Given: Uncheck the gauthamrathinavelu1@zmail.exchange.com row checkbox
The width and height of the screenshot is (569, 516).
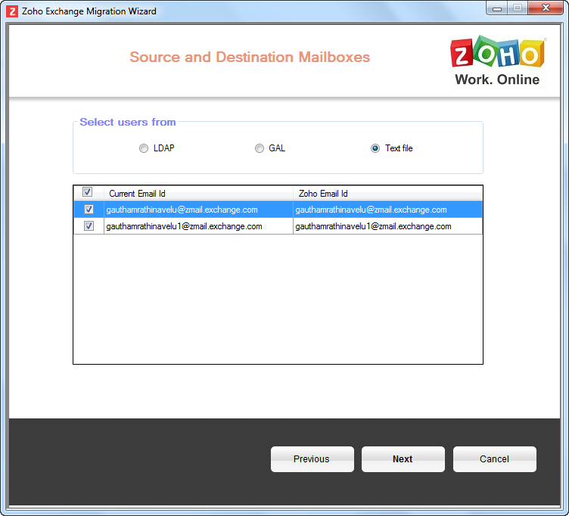Looking at the screenshot, I should 89,226.
